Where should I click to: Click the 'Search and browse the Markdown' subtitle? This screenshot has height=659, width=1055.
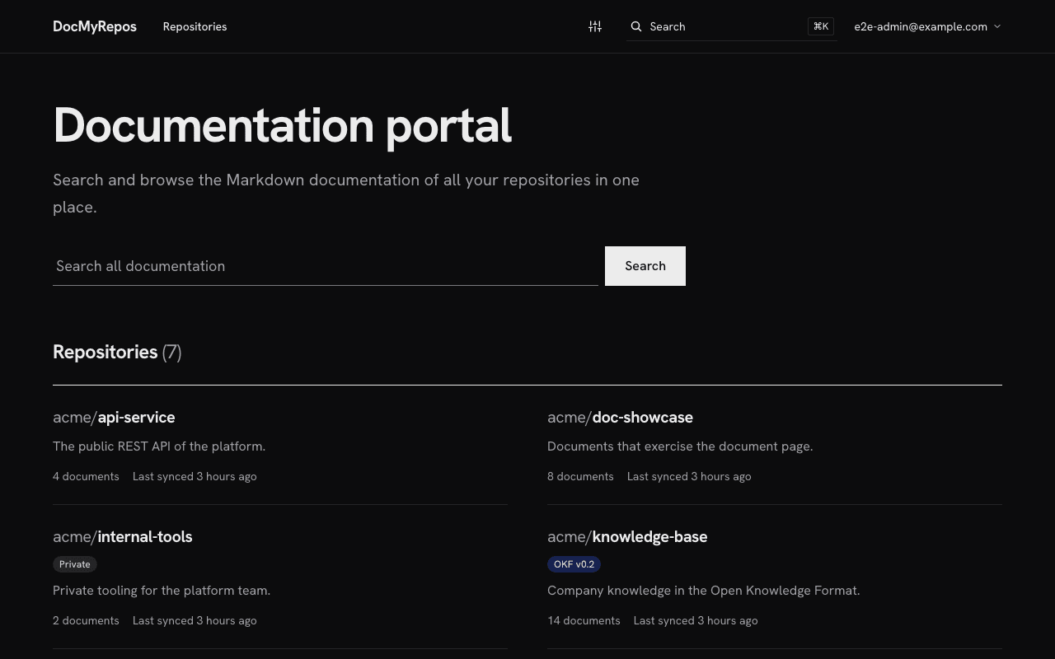tap(346, 194)
